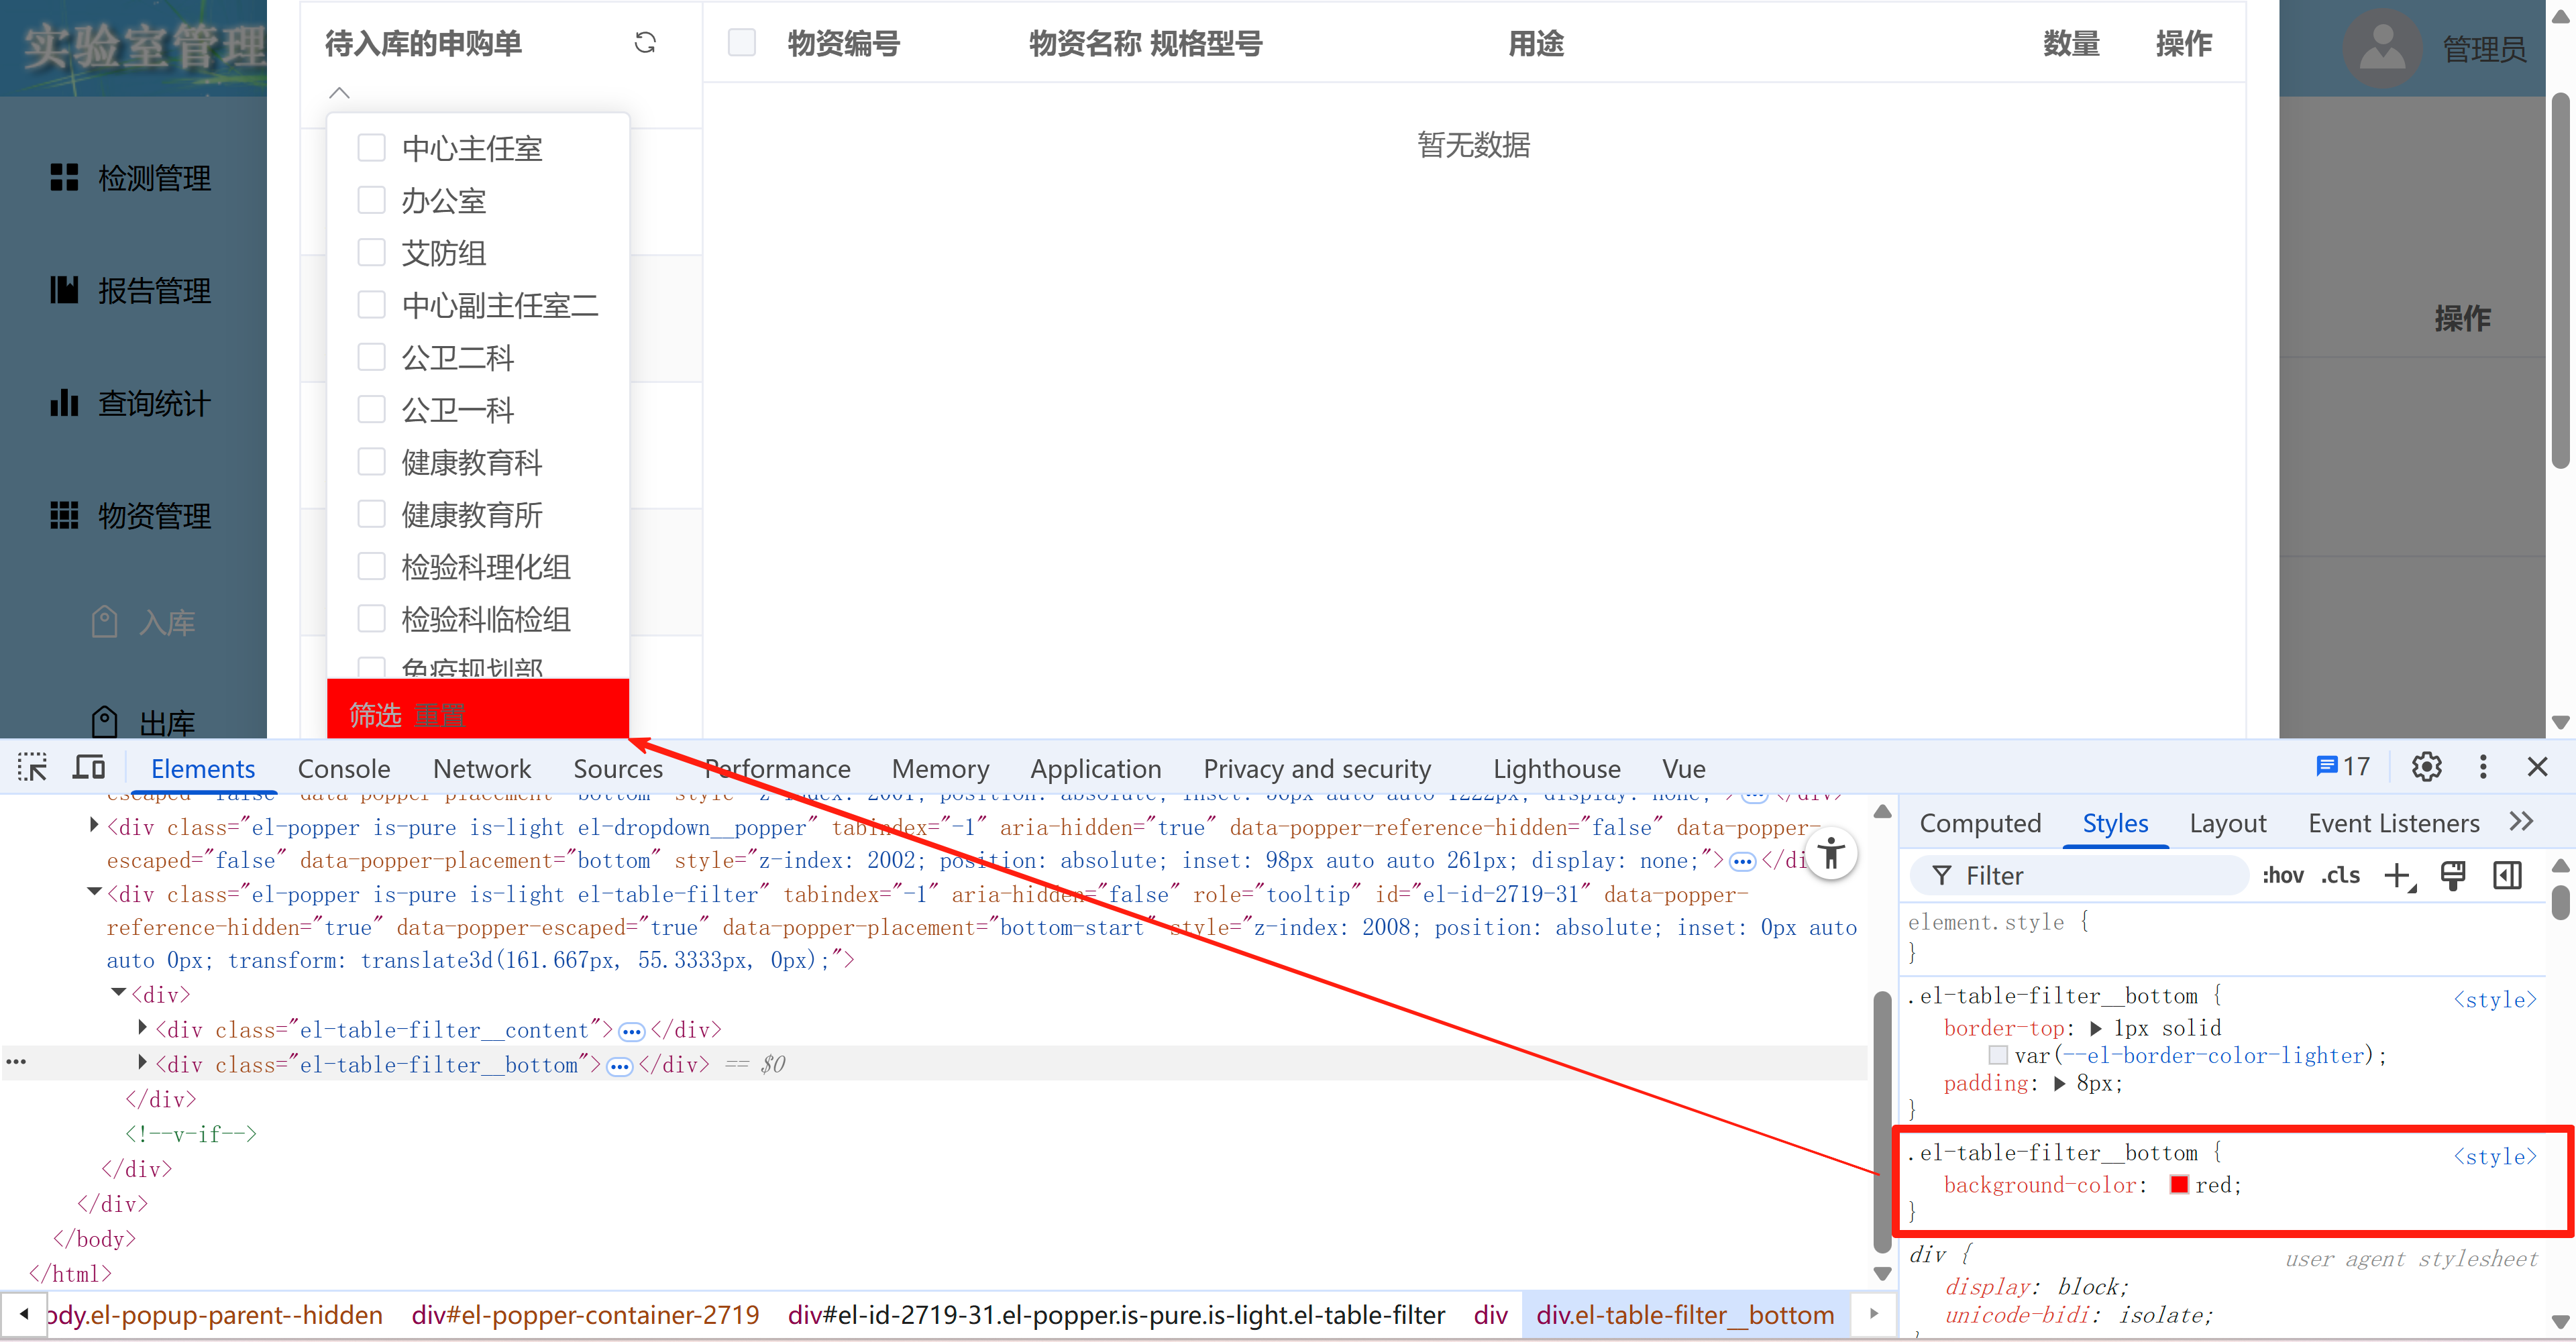
Task: Open DevTools settings gear
Action: coord(2426,767)
